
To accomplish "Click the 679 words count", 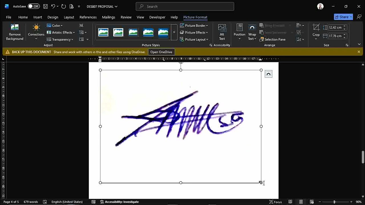I will pyautogui.click(x=31, y=202).
